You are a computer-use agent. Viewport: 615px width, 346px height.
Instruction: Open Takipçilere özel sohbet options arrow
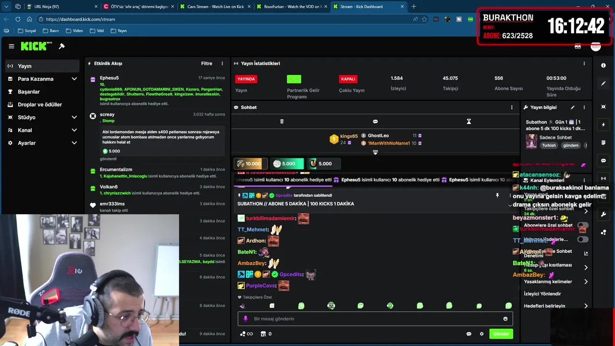(586, 211)
